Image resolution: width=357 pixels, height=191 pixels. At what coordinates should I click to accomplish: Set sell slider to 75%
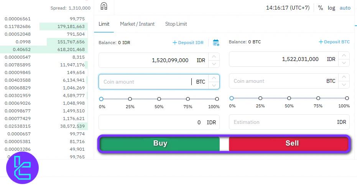(318, 98)
